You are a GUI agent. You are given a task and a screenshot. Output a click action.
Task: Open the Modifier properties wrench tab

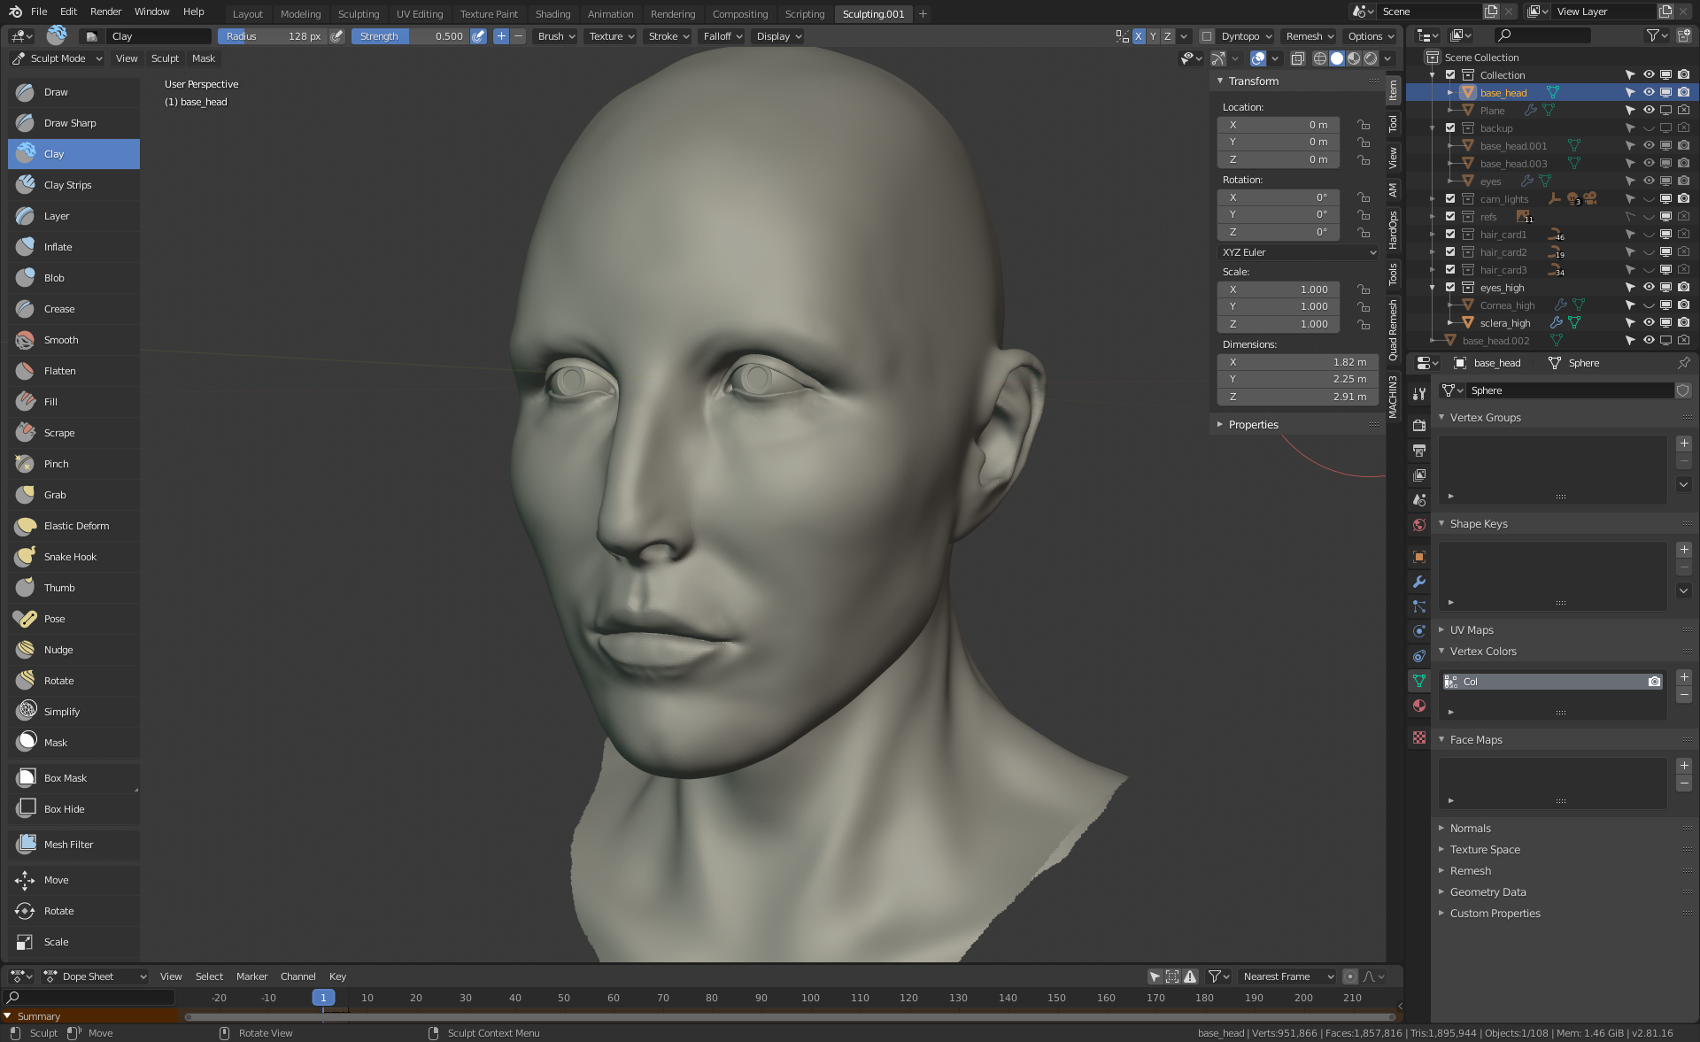tap(1419, 582)
